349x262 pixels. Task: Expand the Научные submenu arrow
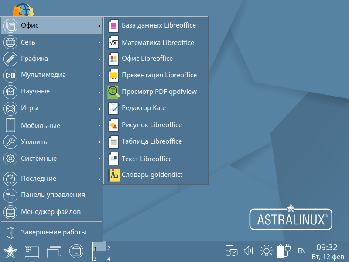[x=99, y=92]
